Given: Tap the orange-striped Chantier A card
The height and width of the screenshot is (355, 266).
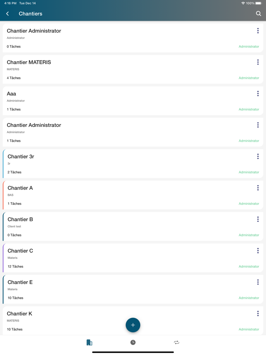Looking at the screenshot, I should pyautogui.click(x=114, y=195).
